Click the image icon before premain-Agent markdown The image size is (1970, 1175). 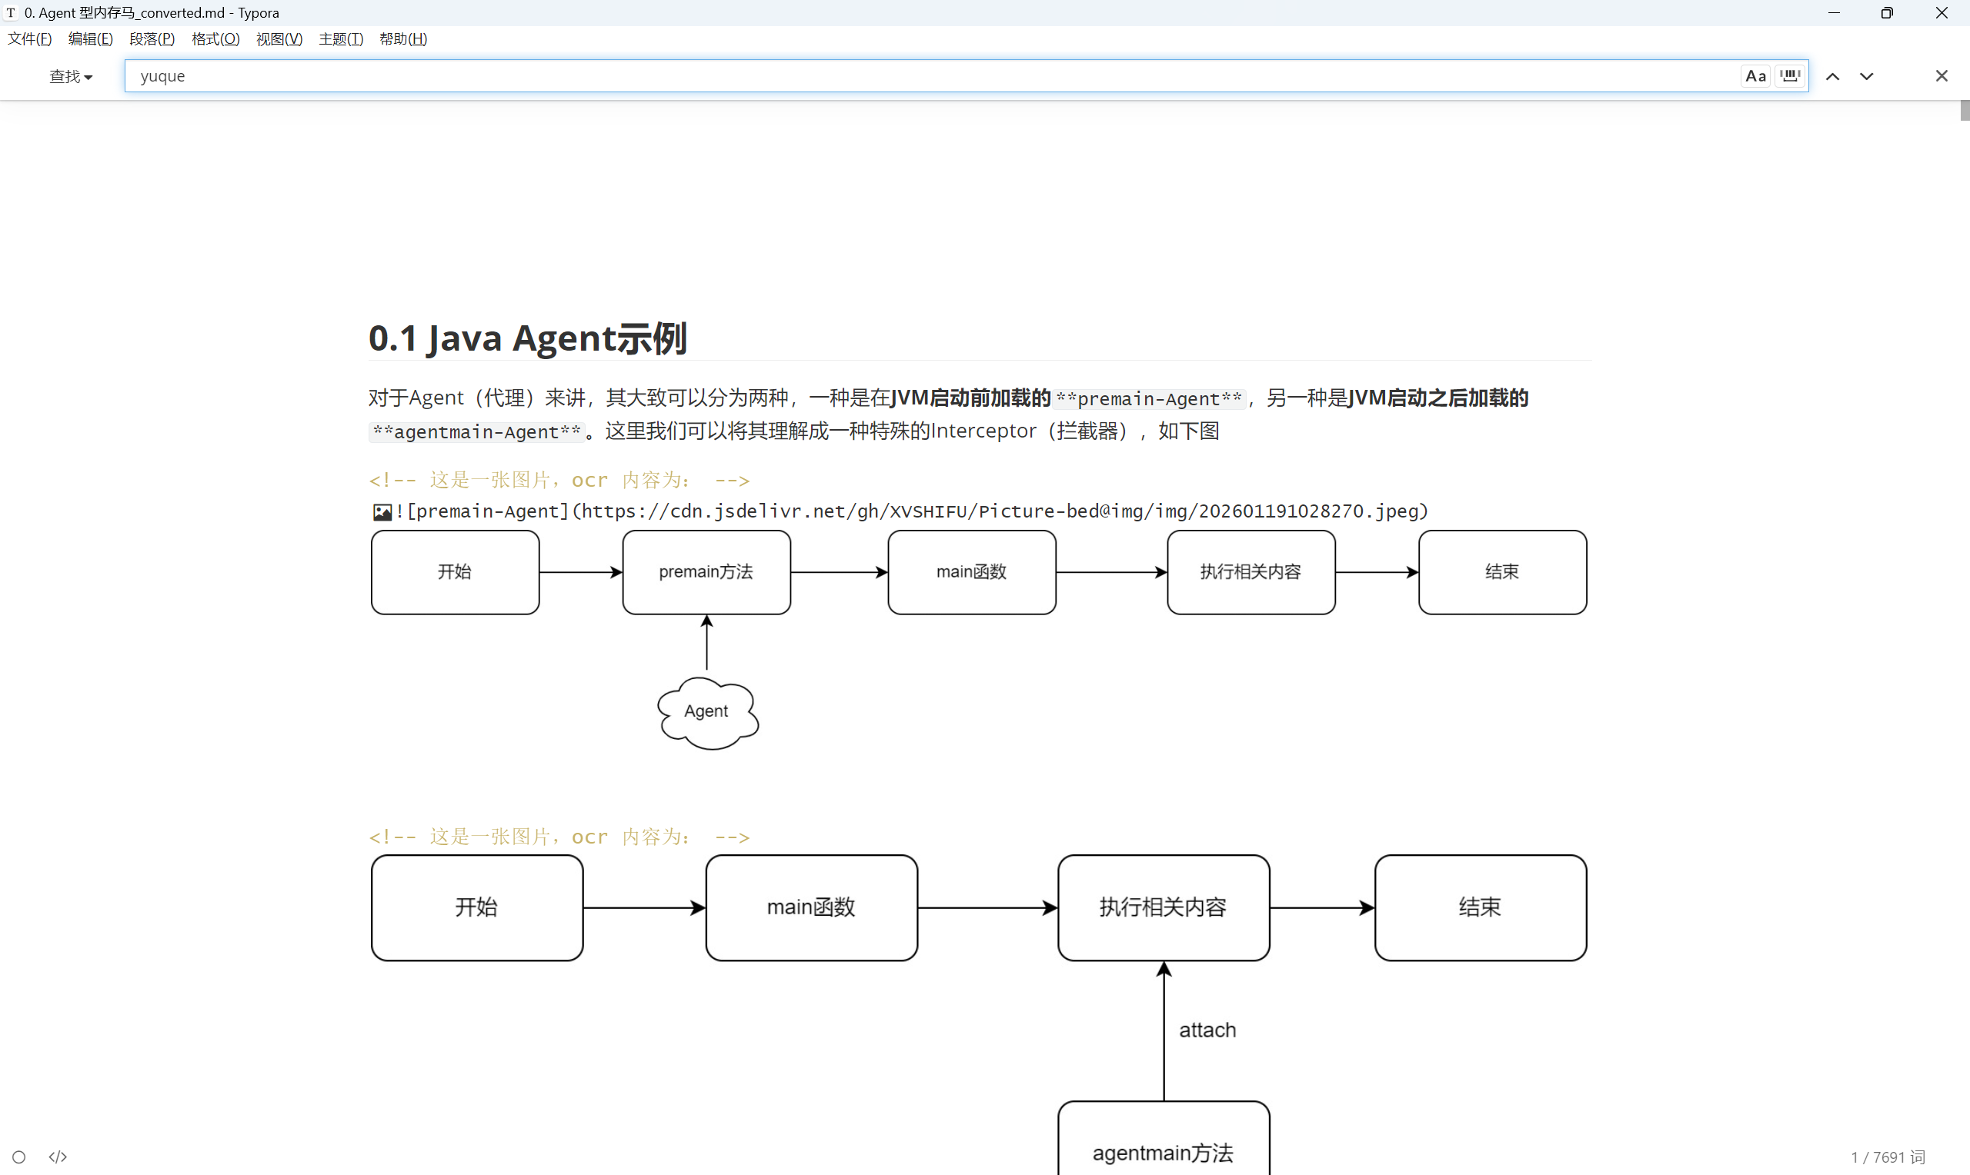tap(382, 512)
